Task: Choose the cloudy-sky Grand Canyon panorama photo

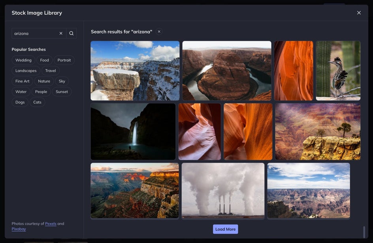Action: [309, 190]
